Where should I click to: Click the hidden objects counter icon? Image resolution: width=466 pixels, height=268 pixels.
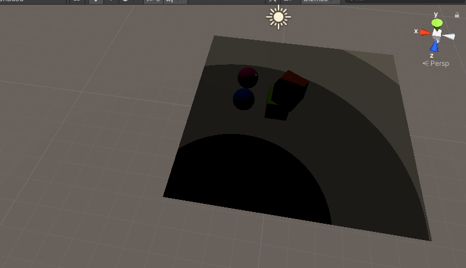coord(153,1)
